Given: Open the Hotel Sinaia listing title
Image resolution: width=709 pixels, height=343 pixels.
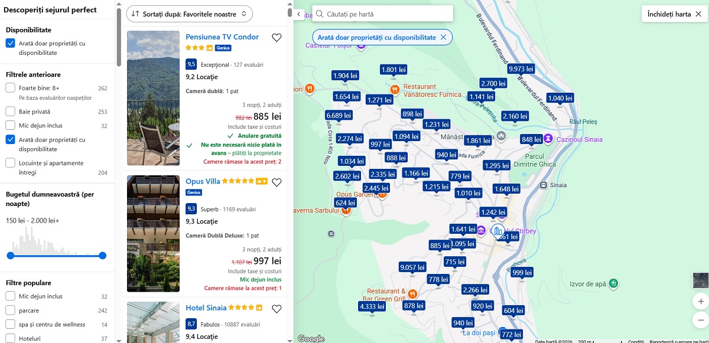Looking at the screenshot, I should (206, 308).
